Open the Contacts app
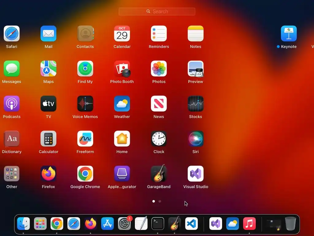This screenshot has width=314, height=236. click(85, 33)
